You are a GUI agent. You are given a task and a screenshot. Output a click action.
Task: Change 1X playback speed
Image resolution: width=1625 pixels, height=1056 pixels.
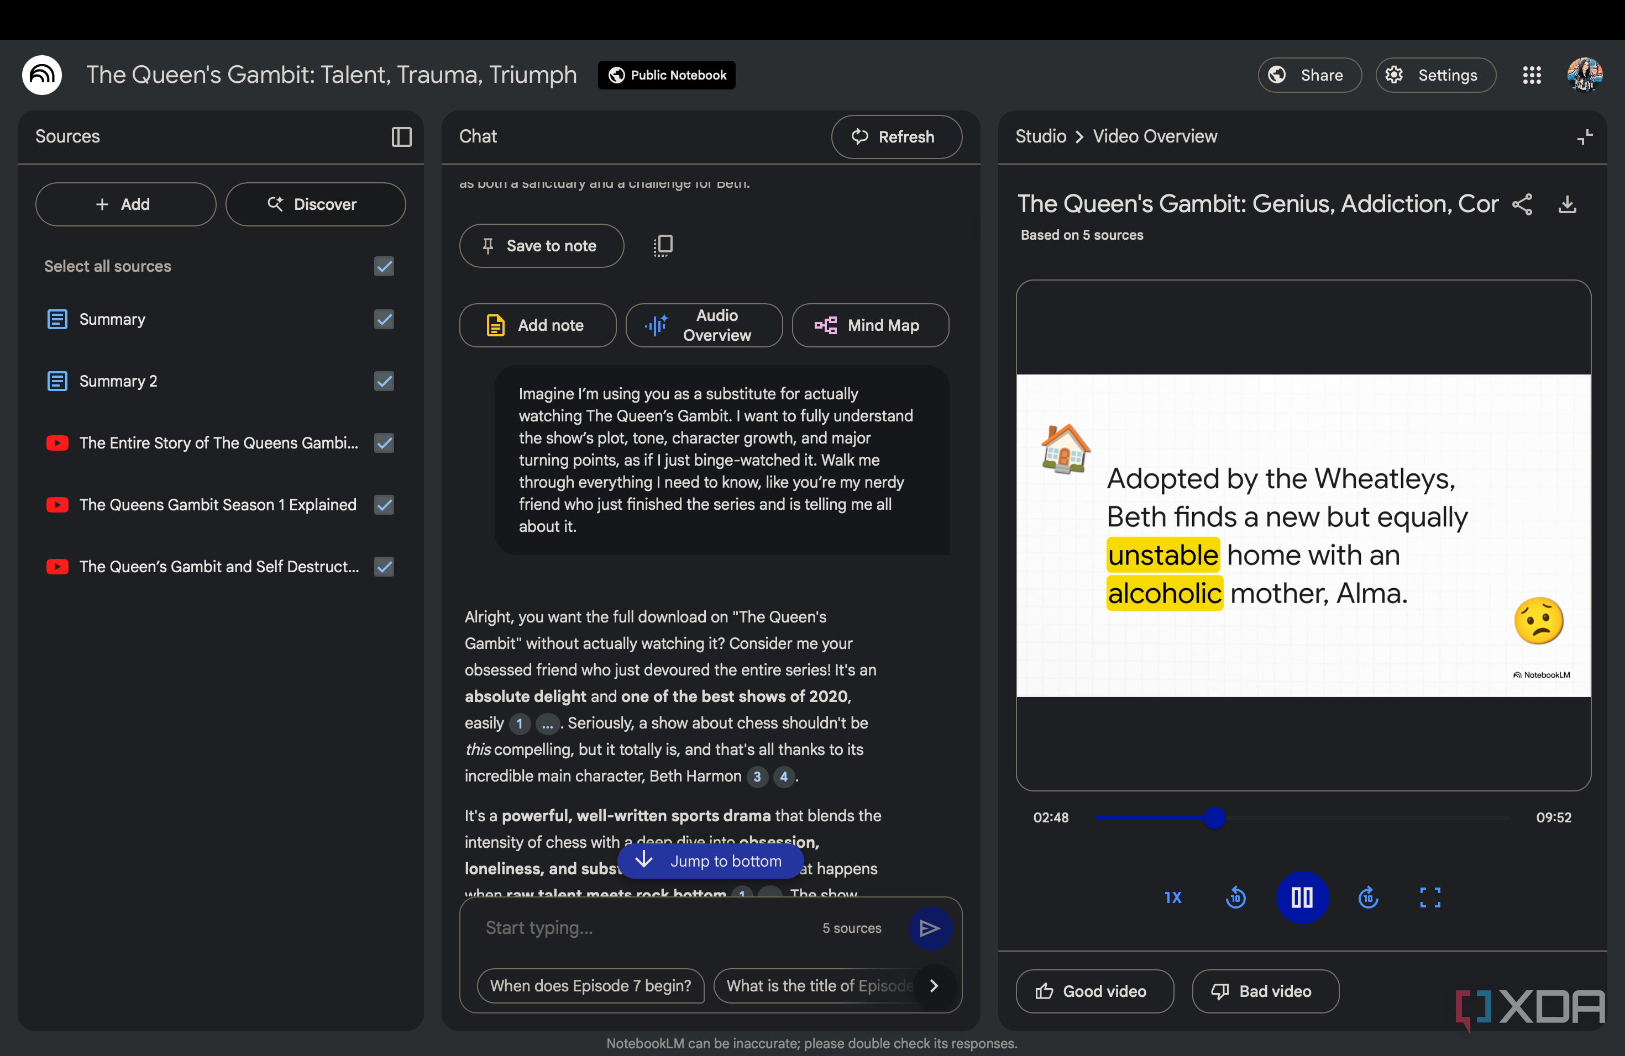(1172, 897)
